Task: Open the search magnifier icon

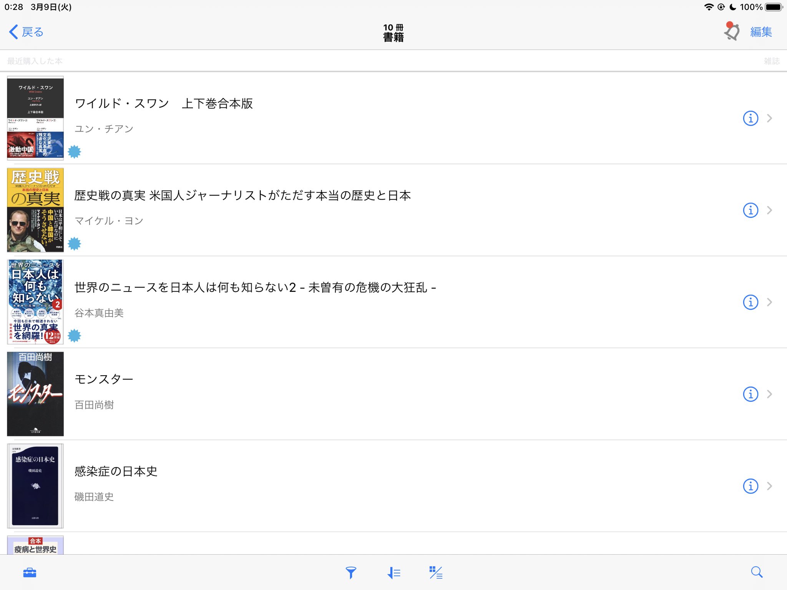Action: tap(757, 572)
